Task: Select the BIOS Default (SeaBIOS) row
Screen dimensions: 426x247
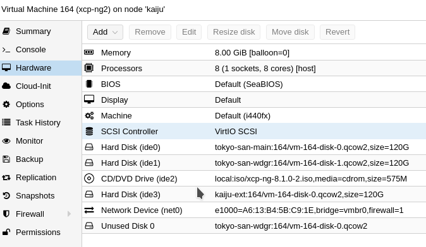Action: 254,84
